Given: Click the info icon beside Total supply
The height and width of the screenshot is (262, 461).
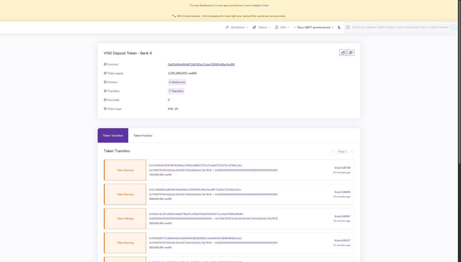Looking at the screenshot, I should pos(105,73).
